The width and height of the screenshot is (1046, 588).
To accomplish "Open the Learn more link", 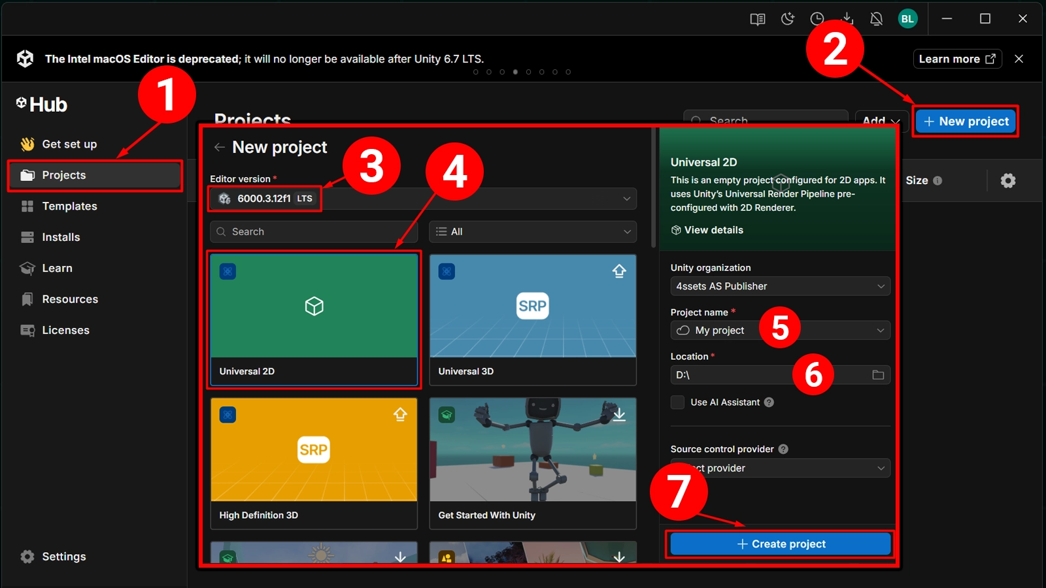I will [957, 59].
